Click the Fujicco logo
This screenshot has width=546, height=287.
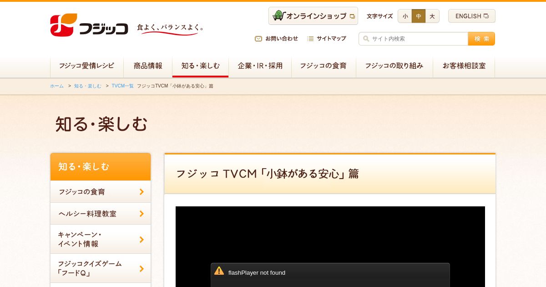(x=89, y=25)
